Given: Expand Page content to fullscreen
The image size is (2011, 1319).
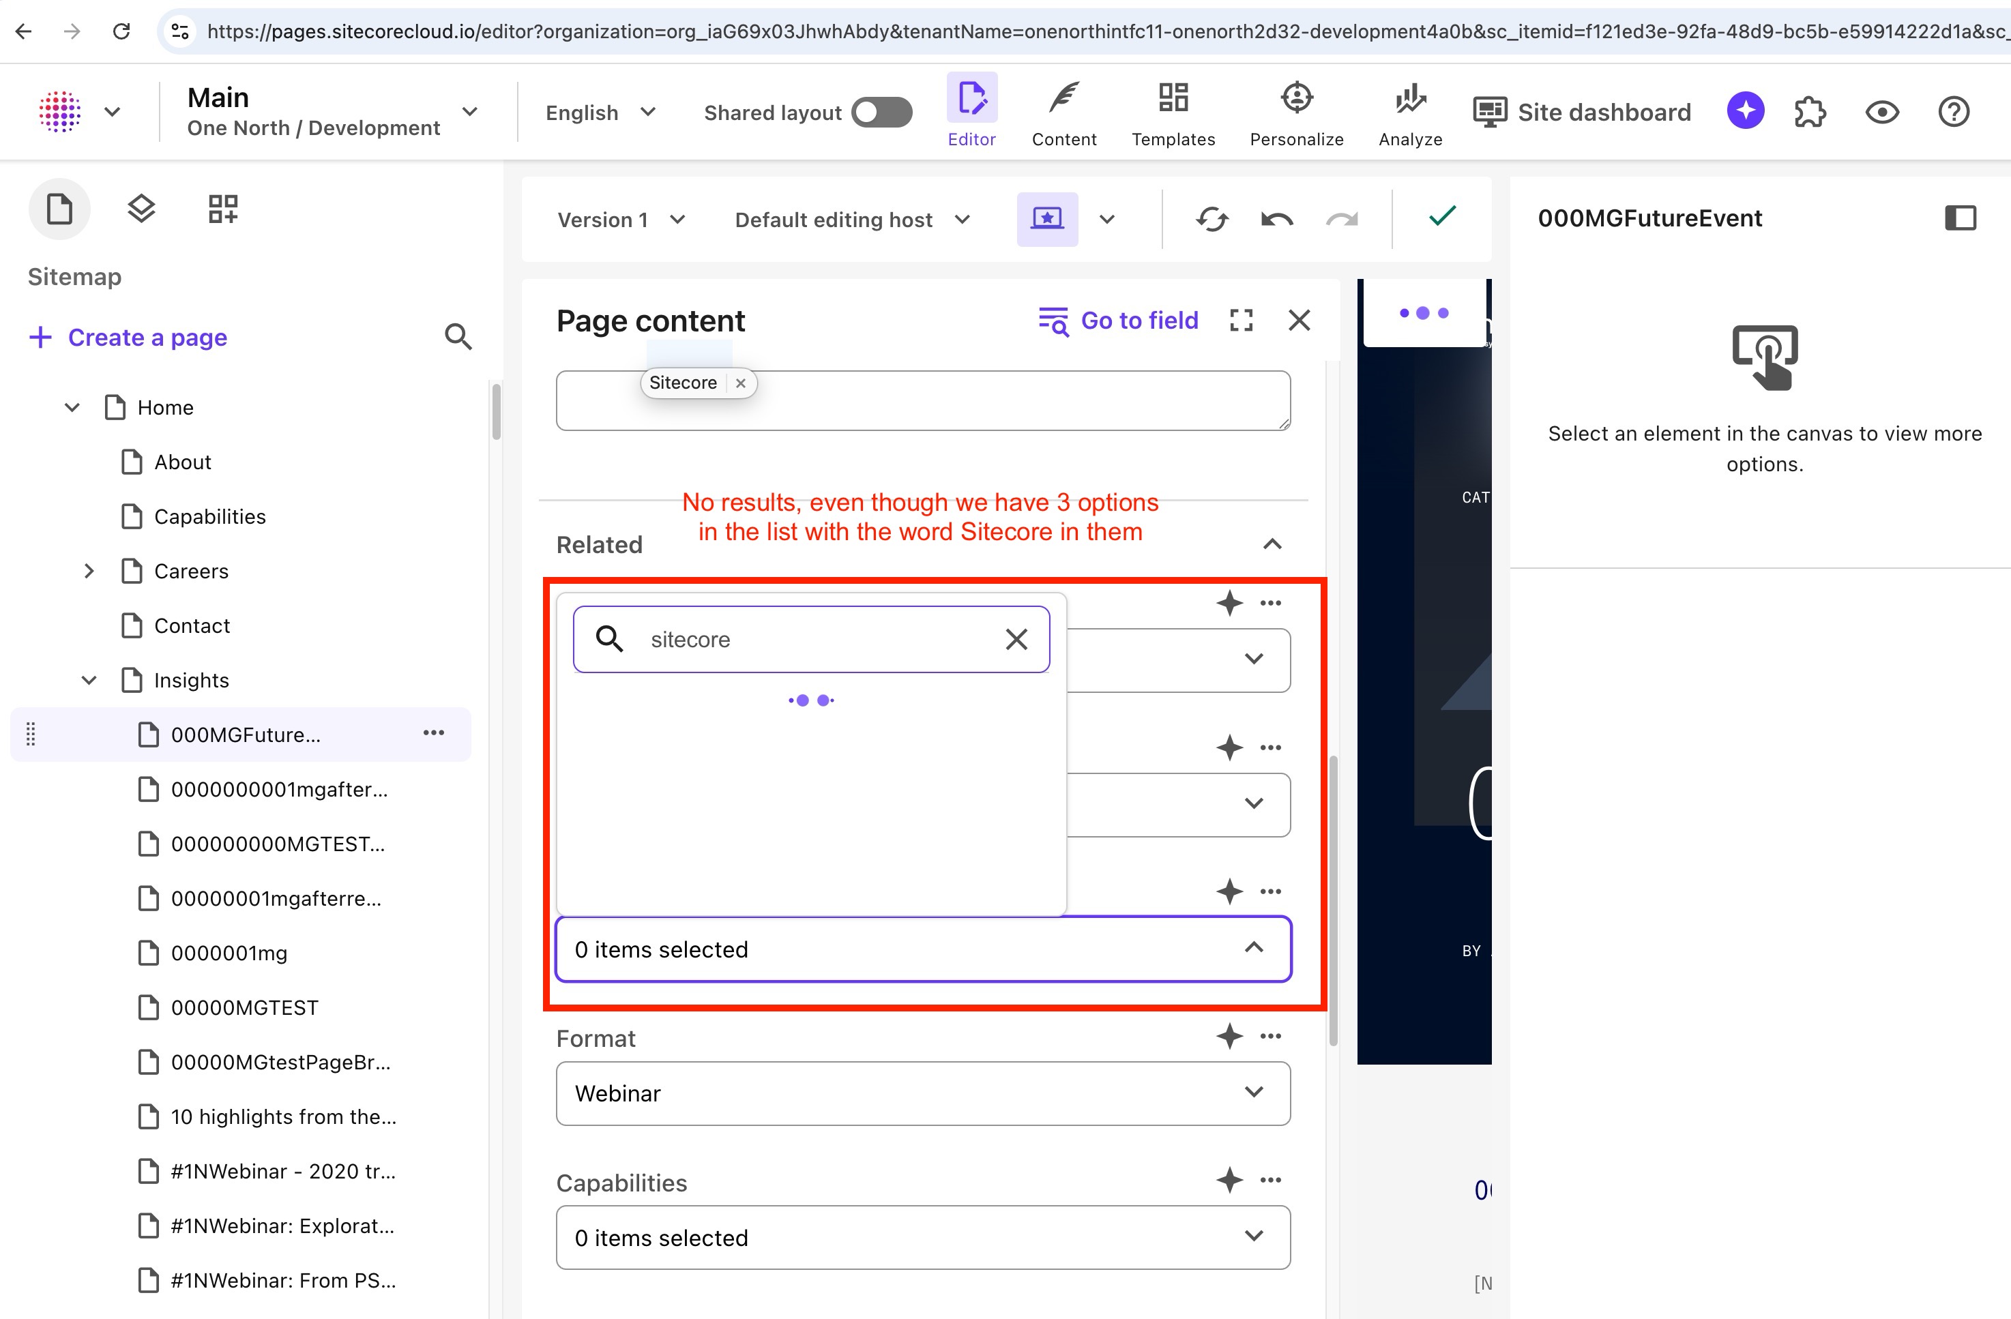Looking at the screenshot, I should pos(1242,321).
